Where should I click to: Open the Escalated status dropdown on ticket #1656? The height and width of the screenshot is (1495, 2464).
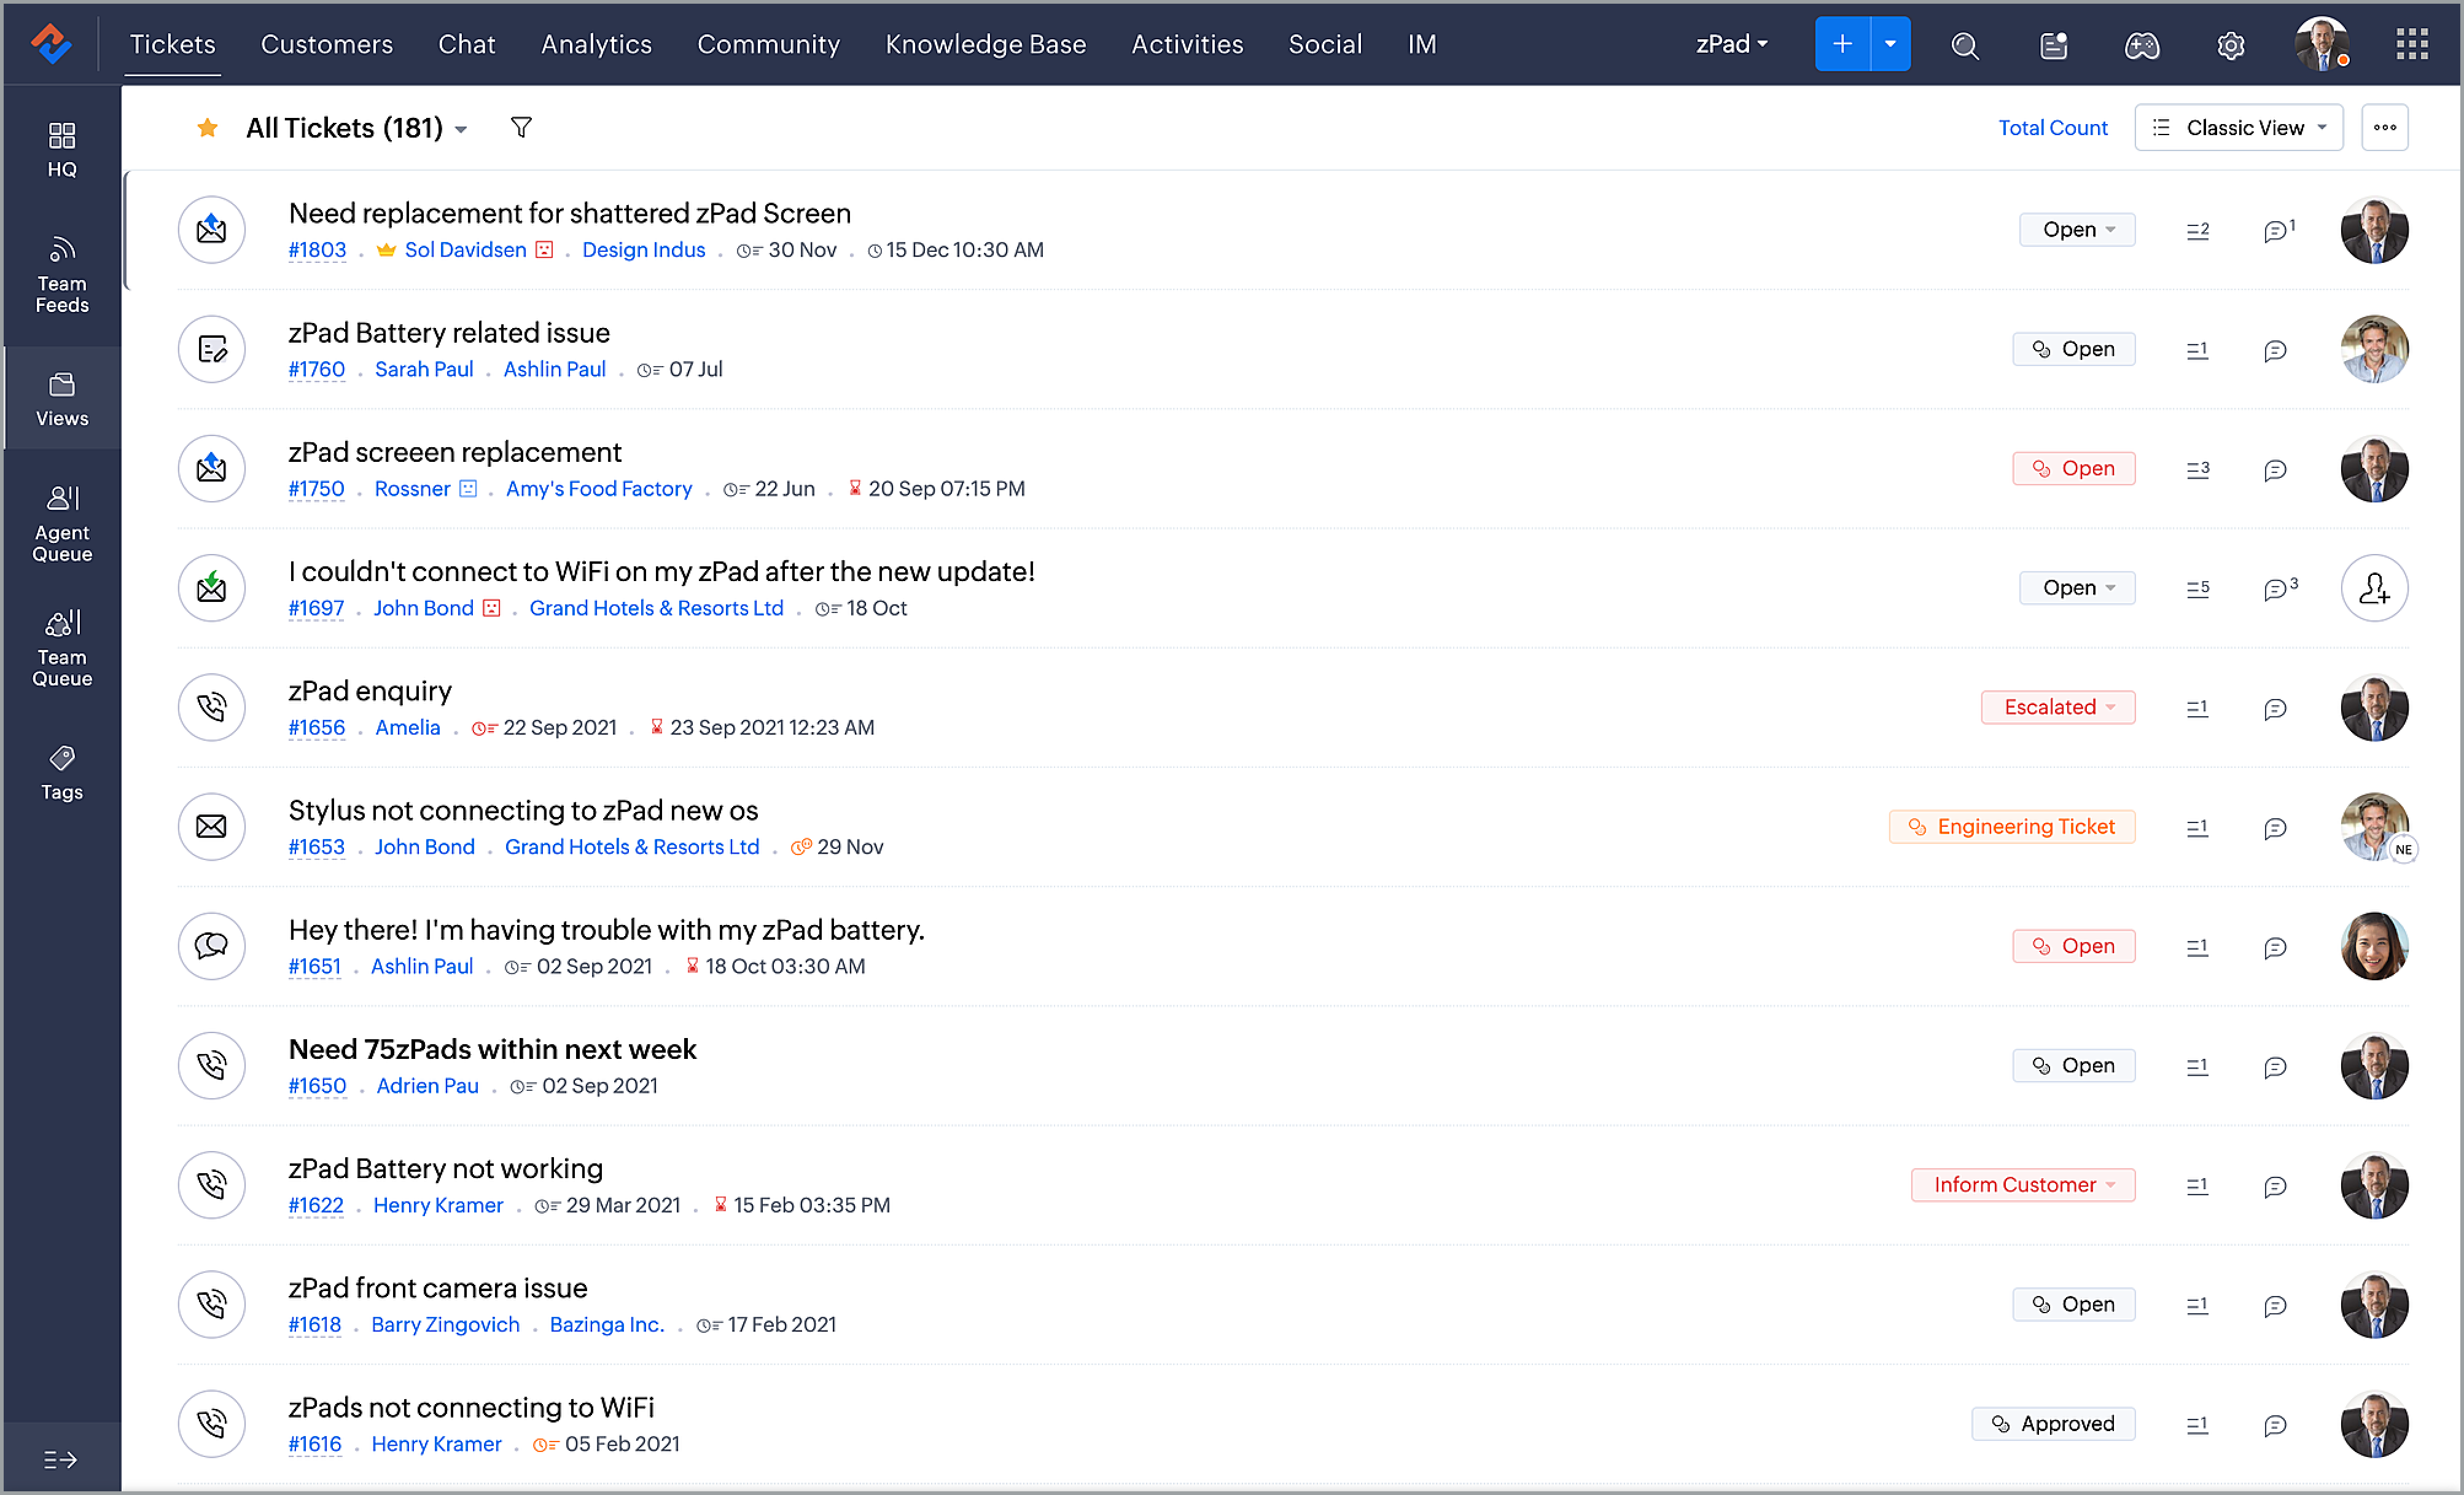2058,707
